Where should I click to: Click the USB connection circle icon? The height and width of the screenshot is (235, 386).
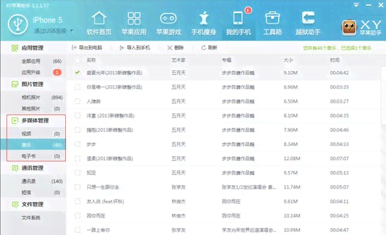pyautogui.click(x=17, y=25)
